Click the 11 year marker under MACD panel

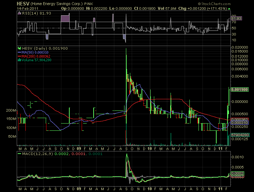coord(220,189)
